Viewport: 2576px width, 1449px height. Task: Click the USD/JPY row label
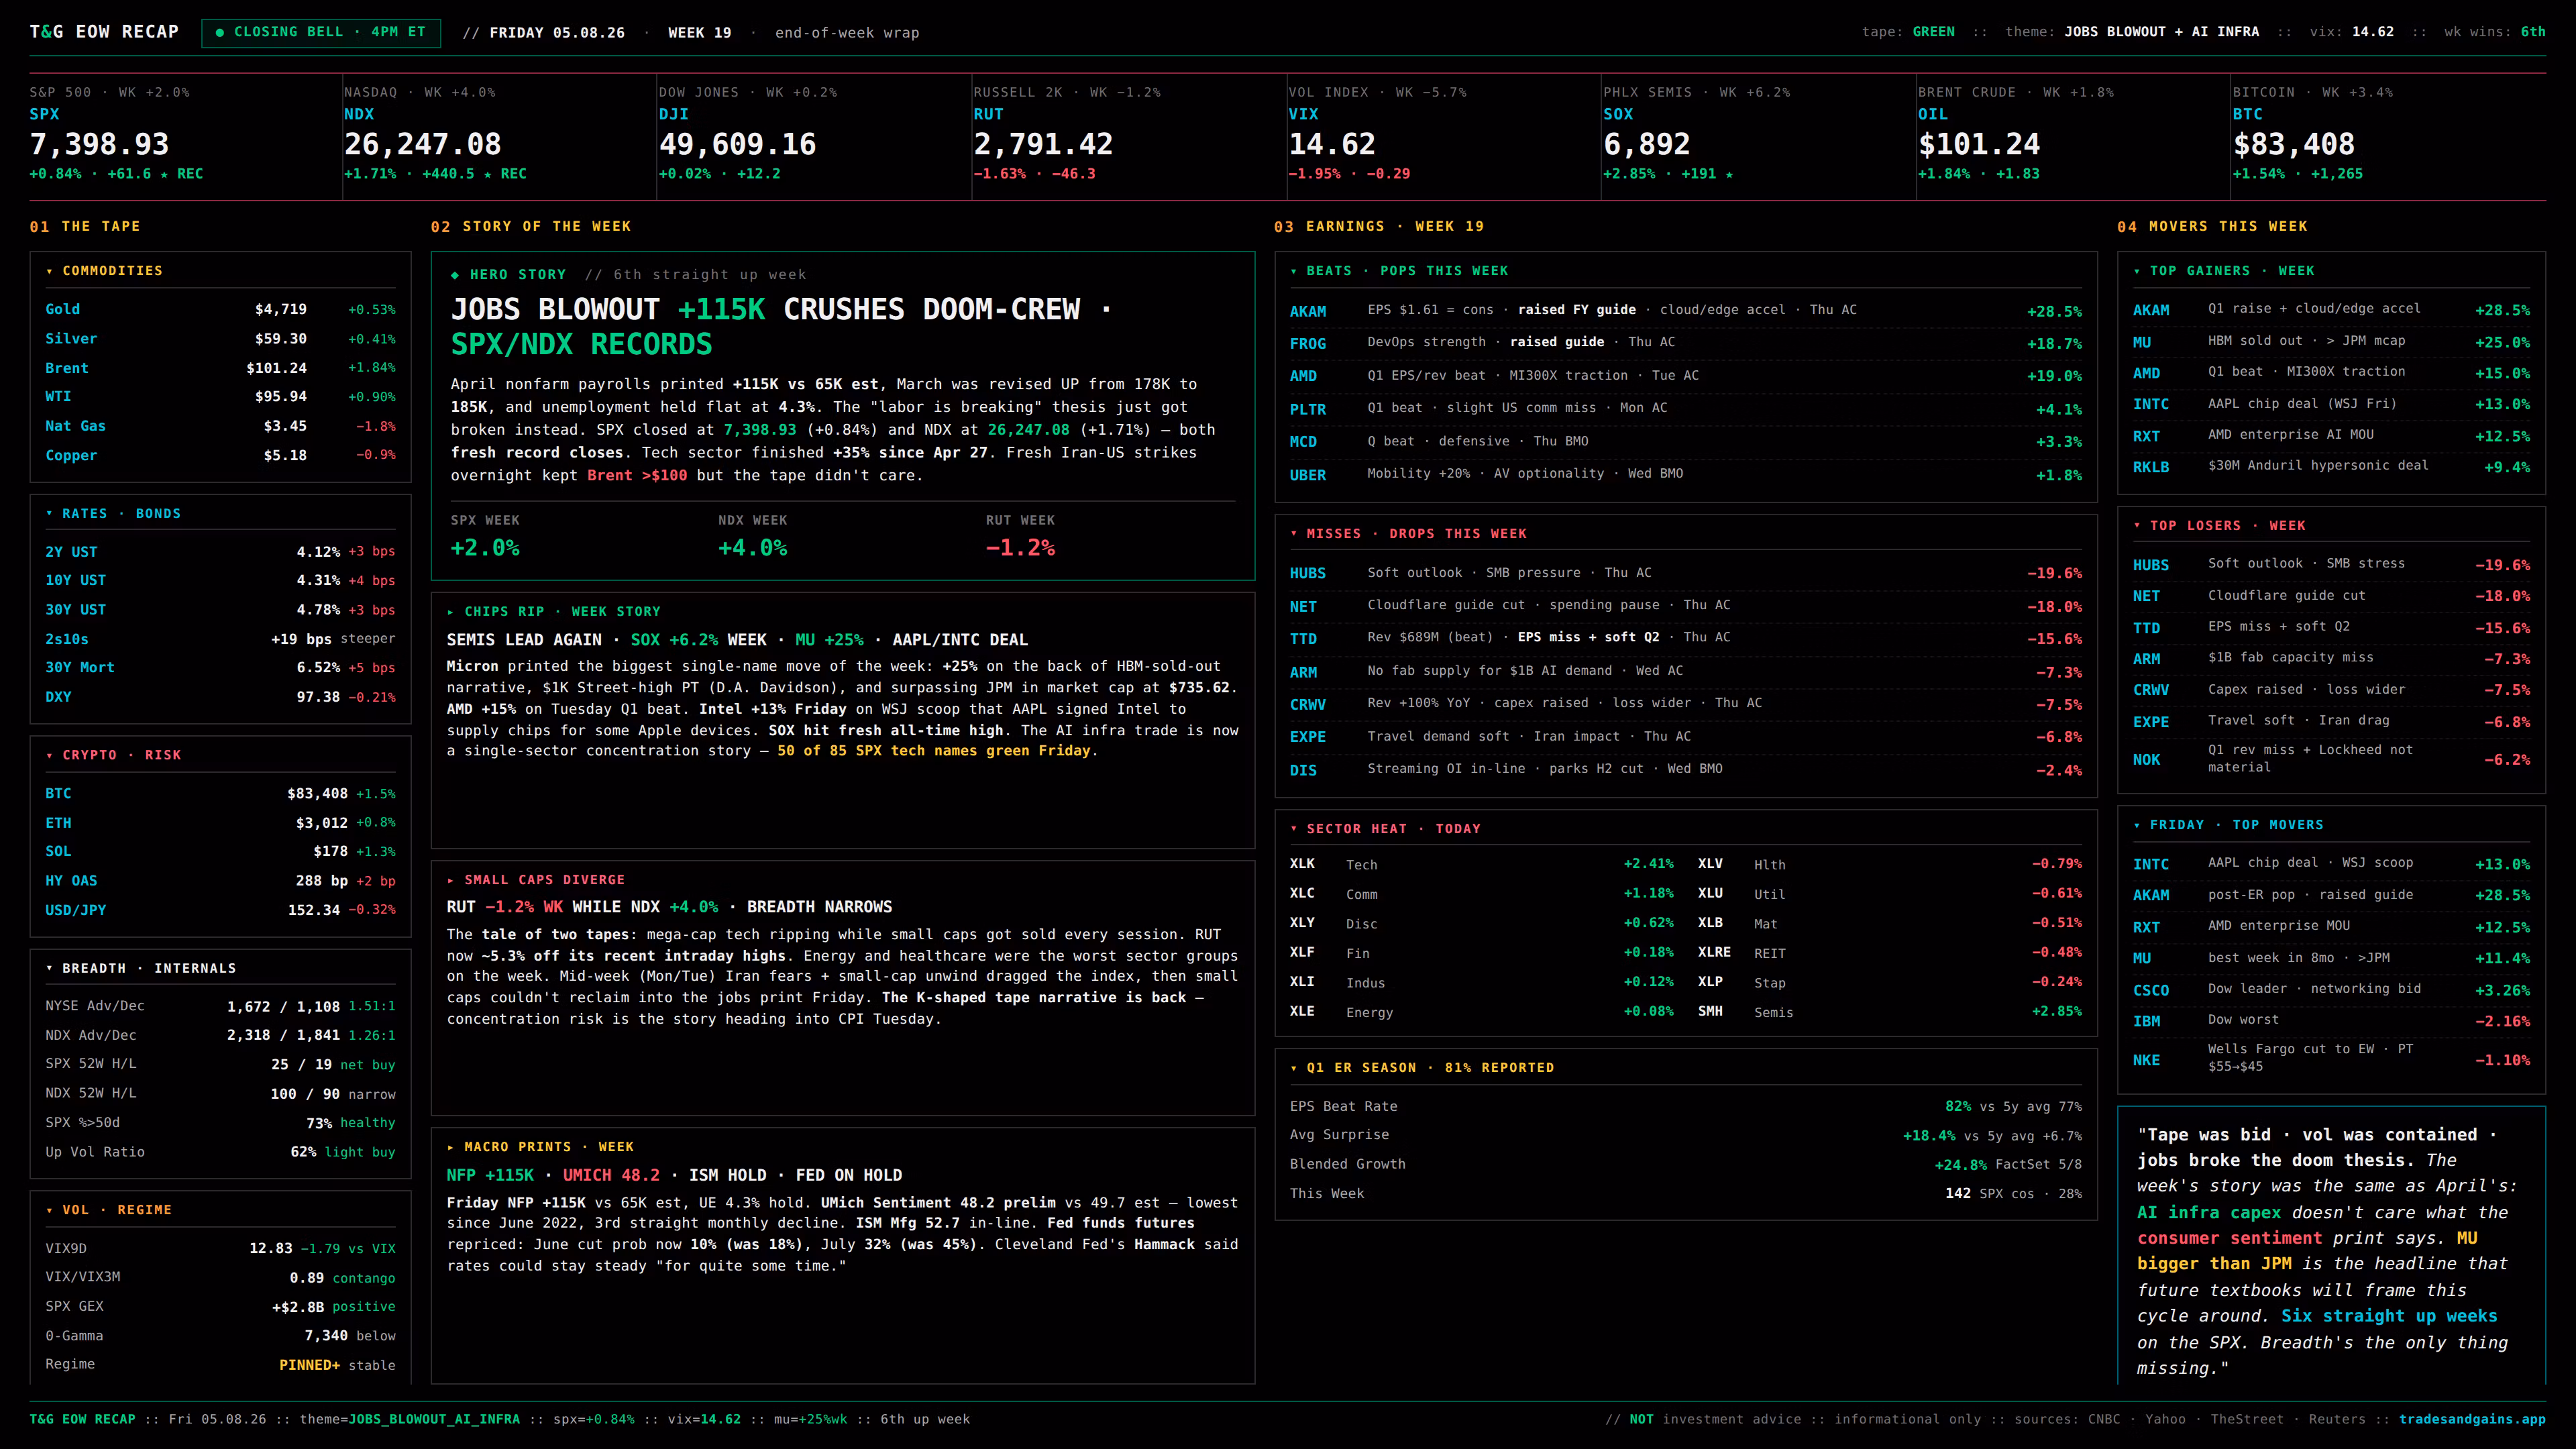pos(75,910)
